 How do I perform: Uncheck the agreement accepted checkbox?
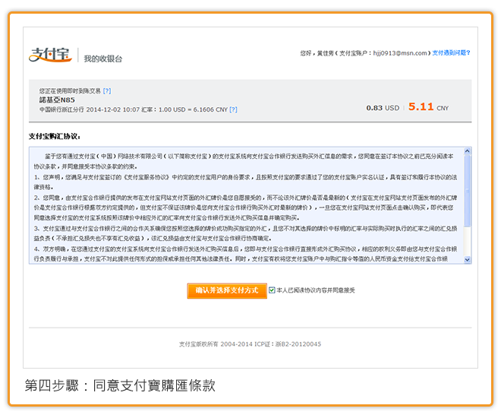[x=272, y=290]
